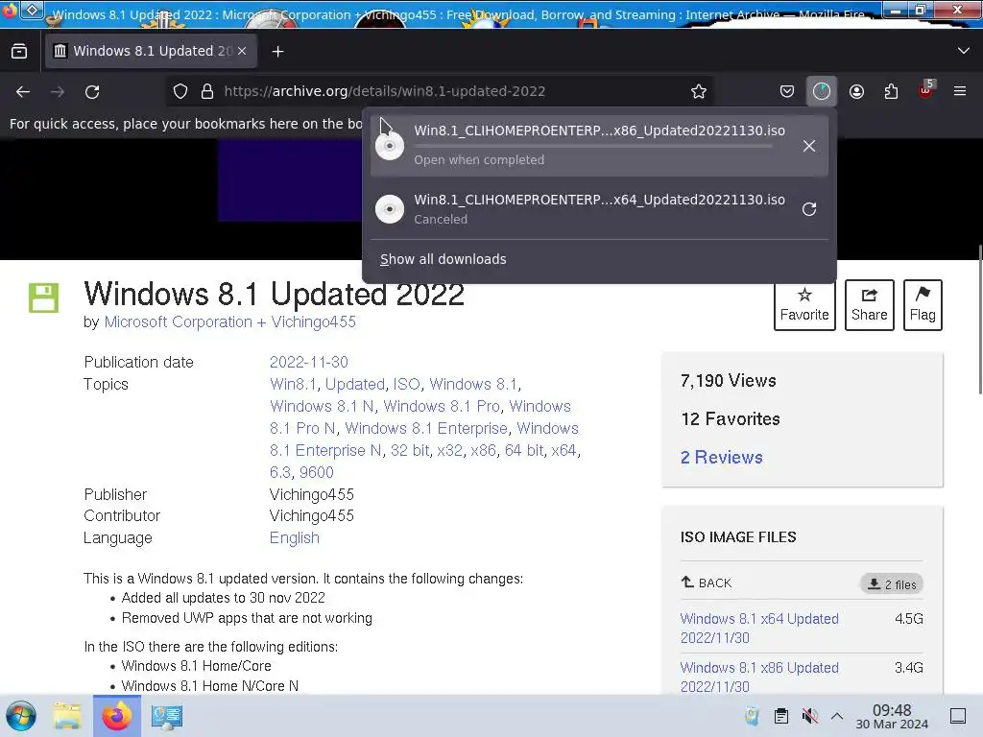
Task: Expand hidden system tray icons
Action: (837, 716)
